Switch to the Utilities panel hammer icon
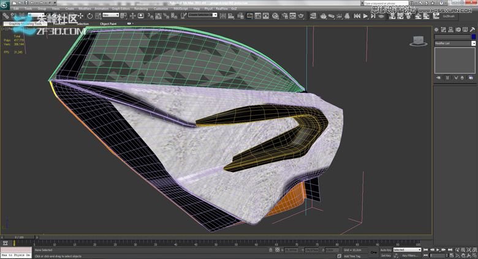The height and width of the screenshot is (259, 478). click(x=471, y=29)
